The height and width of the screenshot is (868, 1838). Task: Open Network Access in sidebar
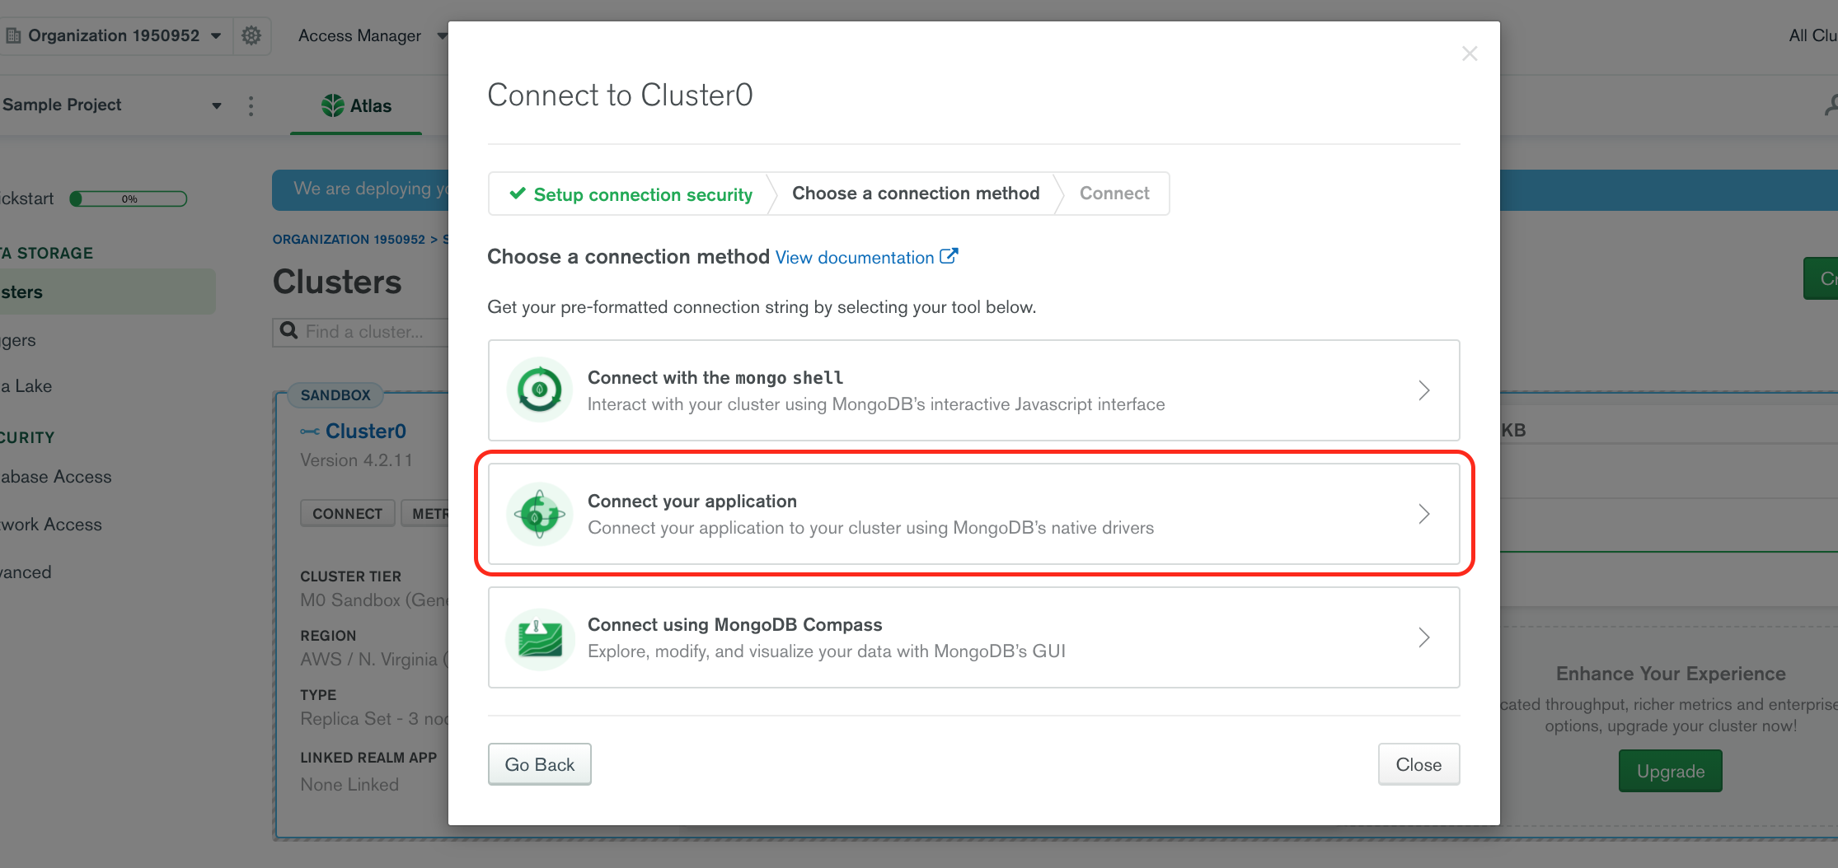(51, 525)
